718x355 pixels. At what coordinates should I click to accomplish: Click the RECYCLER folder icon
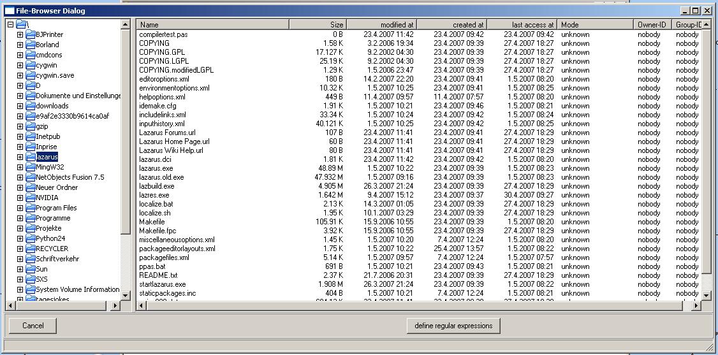[x=31, y=249]
